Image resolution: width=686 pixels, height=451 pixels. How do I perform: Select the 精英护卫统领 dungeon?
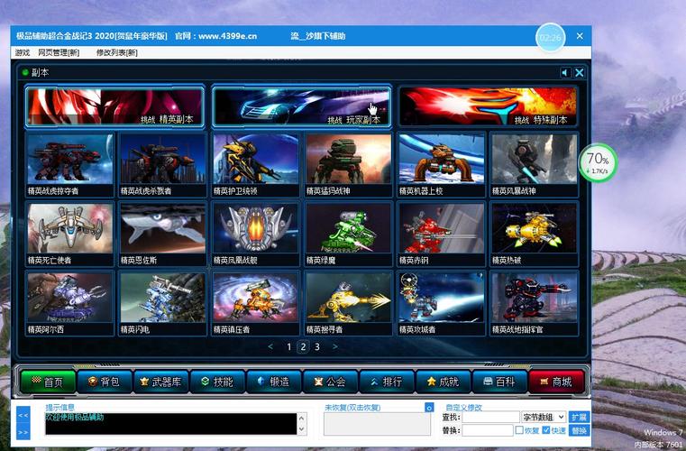pyautogui.click(x=255, y=165)
